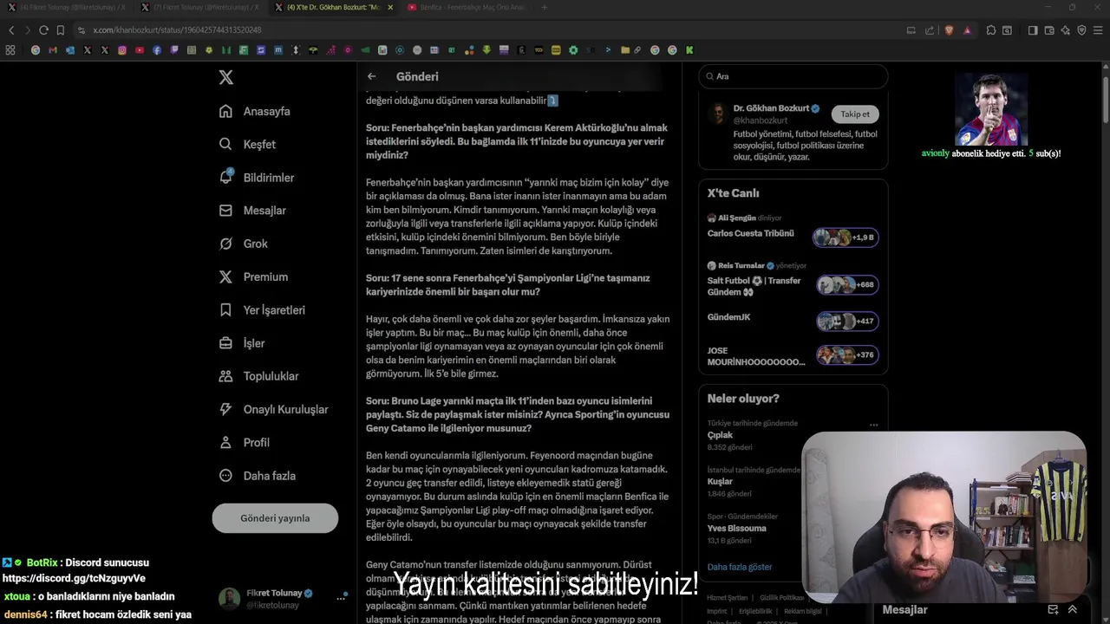Expand Daha fazla menu in sidebar
This screenshot has height=624, width=1110.
[258, 475]
